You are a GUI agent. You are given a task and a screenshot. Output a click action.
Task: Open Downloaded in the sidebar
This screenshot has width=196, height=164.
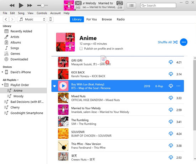tap(19, 59)
